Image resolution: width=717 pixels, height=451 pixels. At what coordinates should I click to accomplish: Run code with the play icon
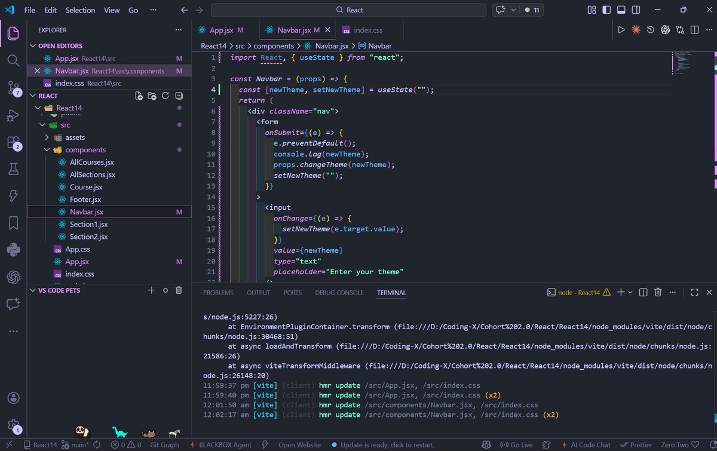621,30
